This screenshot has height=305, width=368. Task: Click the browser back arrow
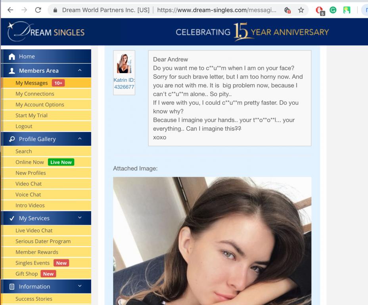coord(10,10)
